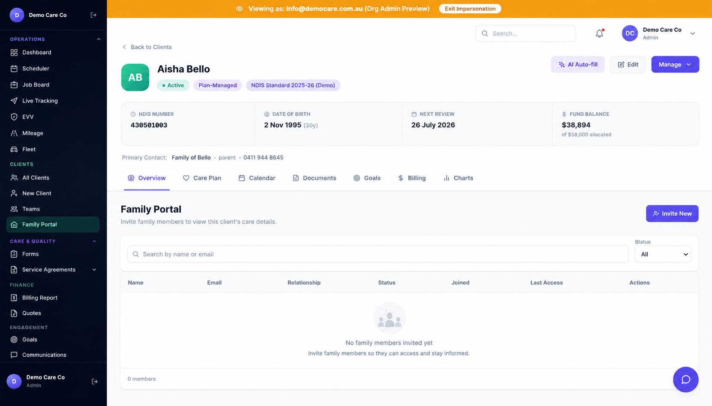Click the Edit button
This screenshot has width=712, height=406.
[628, 64]
